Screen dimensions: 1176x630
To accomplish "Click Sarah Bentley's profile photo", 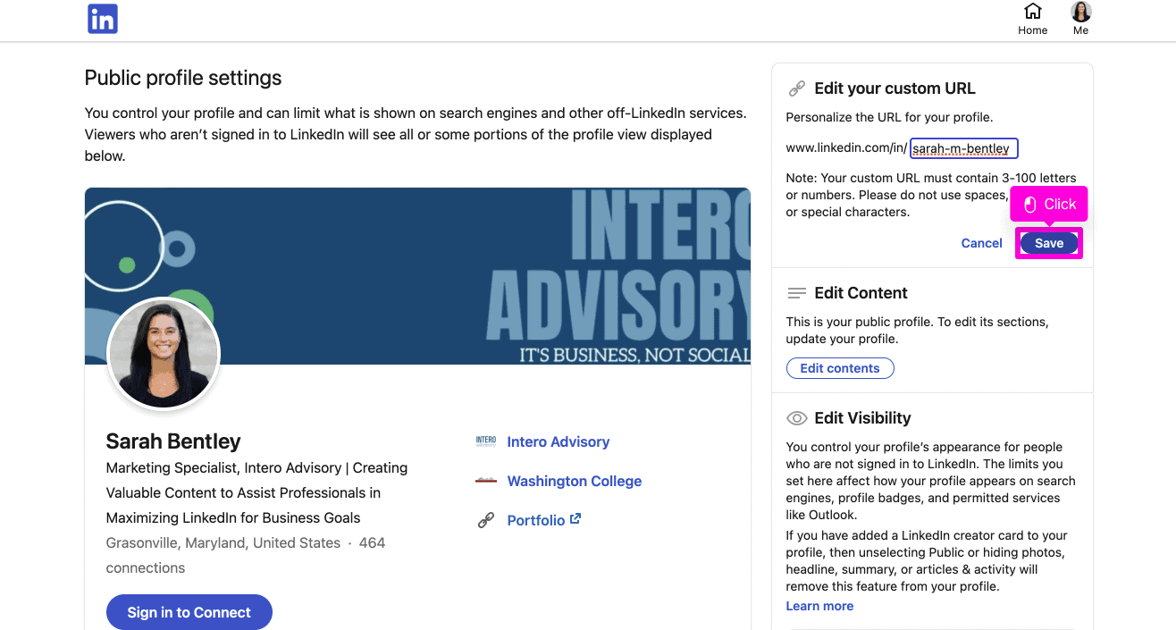I will [x=164, y=353].
